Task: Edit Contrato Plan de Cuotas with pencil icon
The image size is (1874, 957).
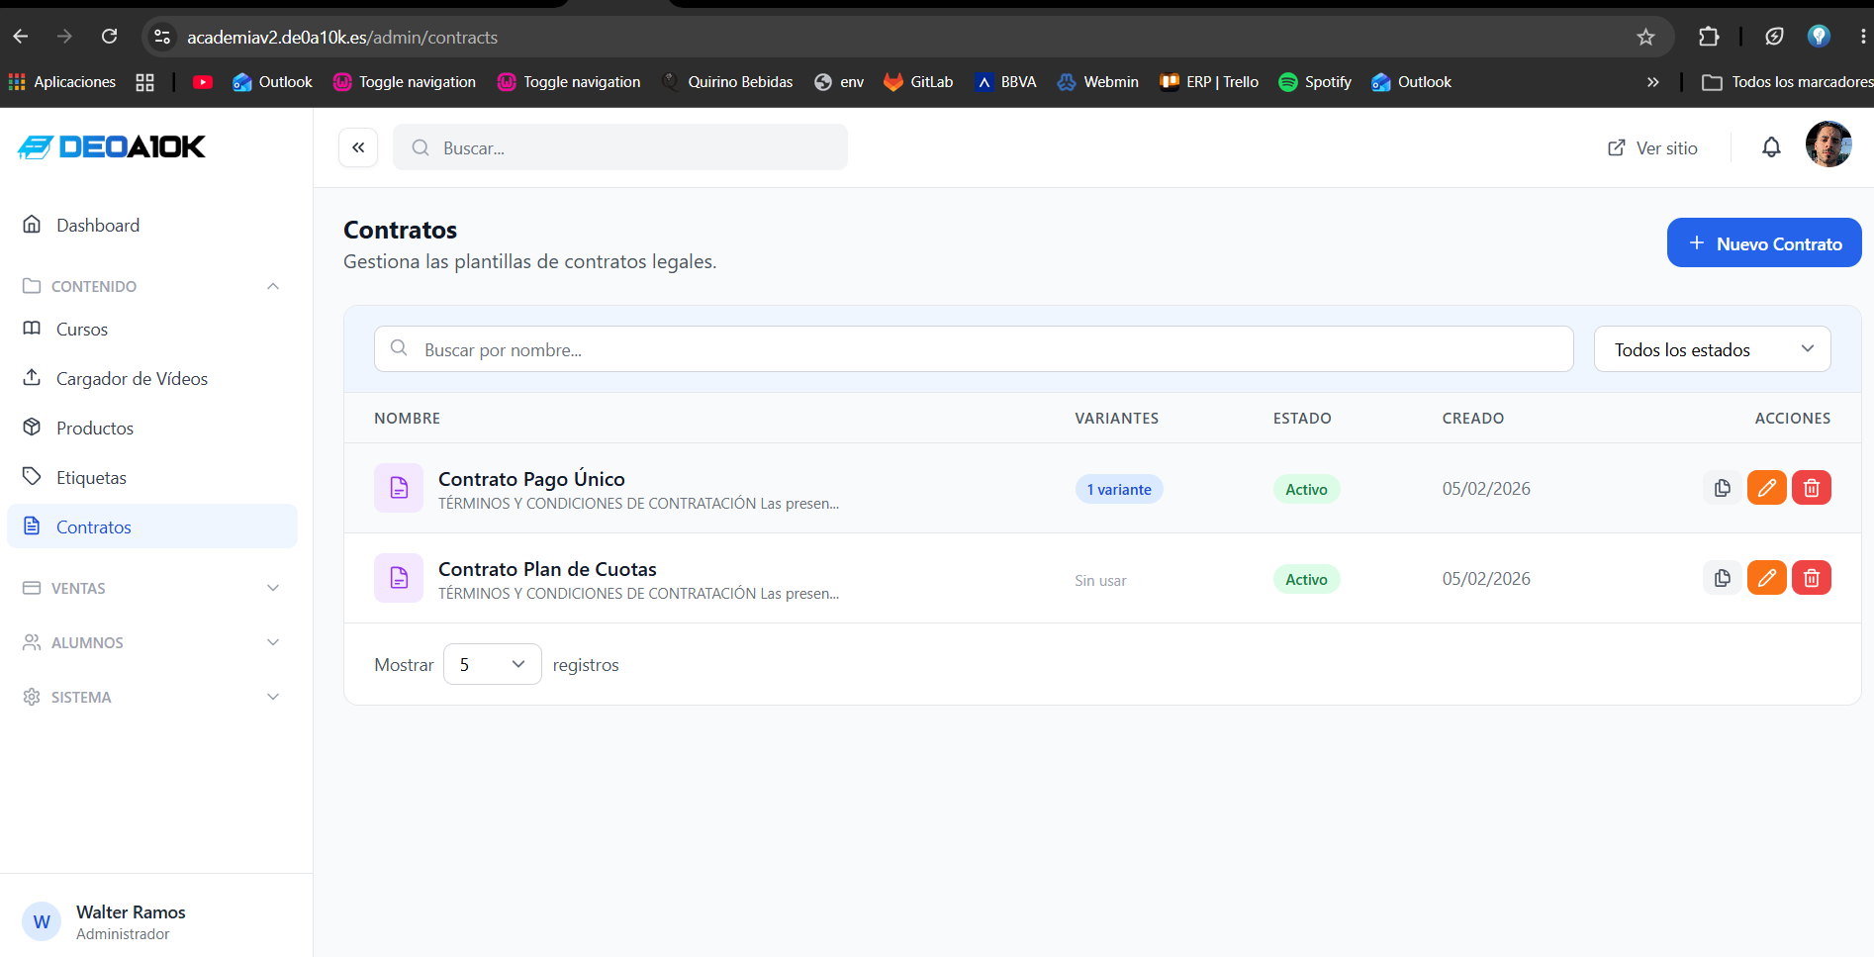Action: 1767,578
